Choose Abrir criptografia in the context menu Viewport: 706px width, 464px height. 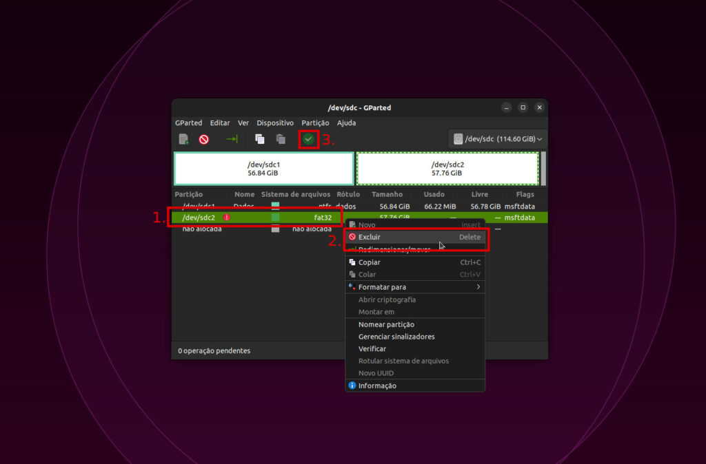click(415, 299)
